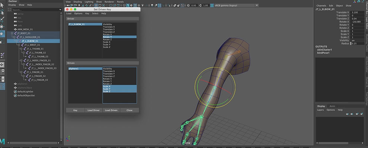Click the Load Driven button

coord(111,110)
